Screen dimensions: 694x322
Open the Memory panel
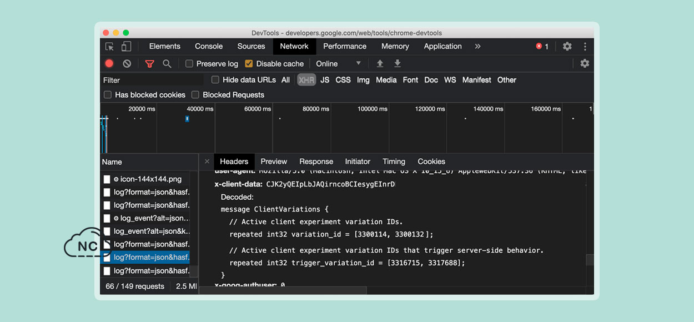(x=395, y=47)
